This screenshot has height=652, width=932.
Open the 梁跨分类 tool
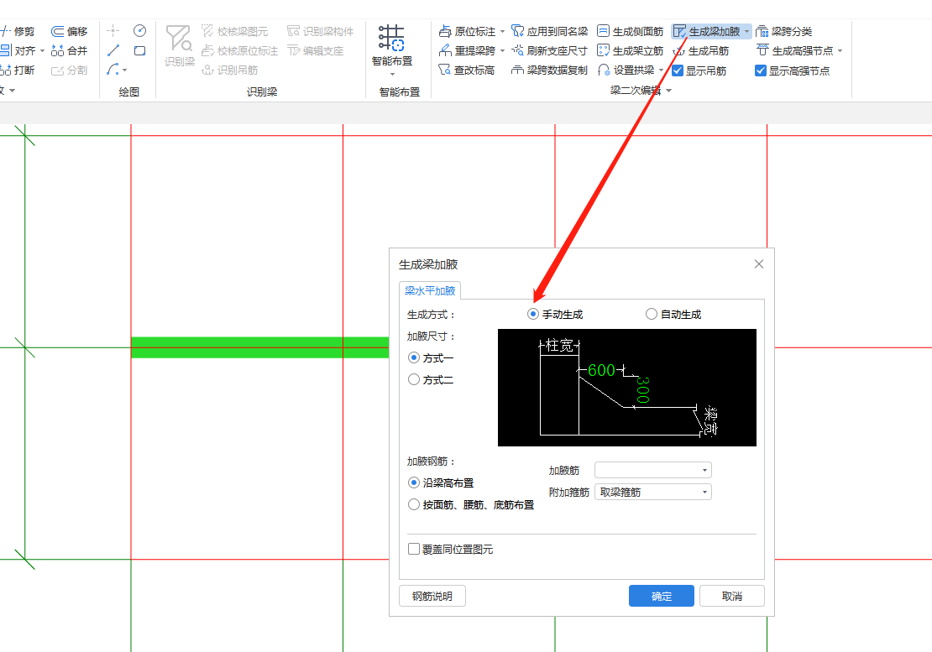[784, 31]
